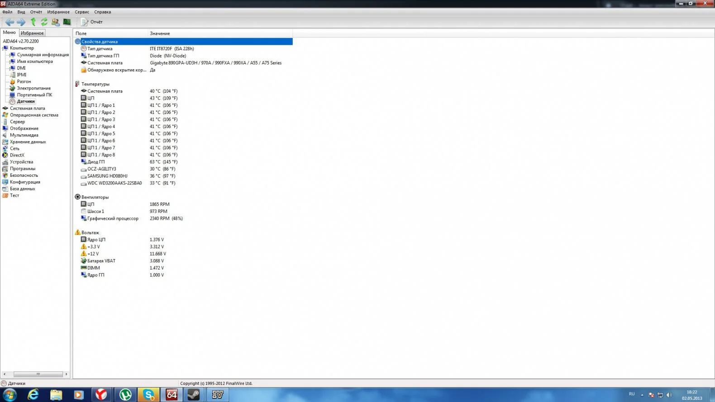Click the Сервер icon in the tree

coord(5,122)
